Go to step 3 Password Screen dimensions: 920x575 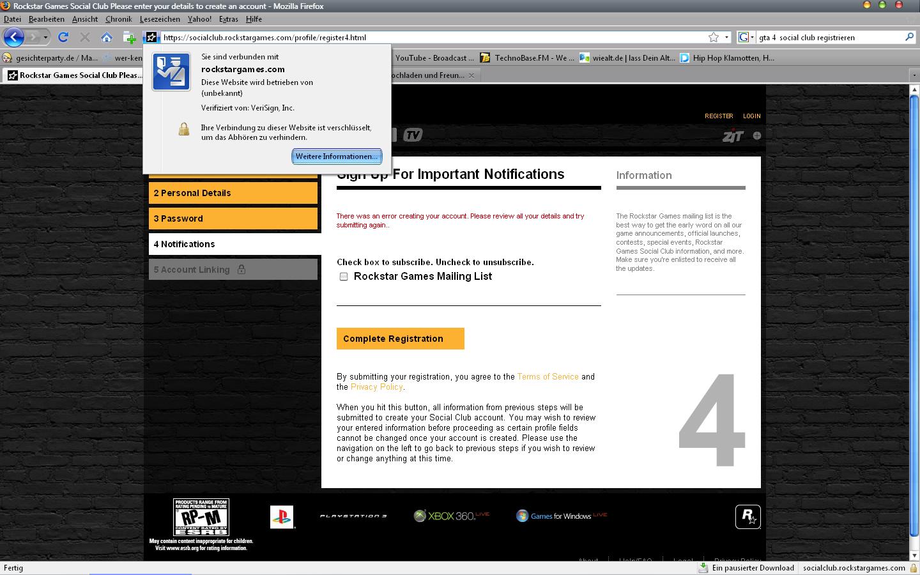click(233, 218)
